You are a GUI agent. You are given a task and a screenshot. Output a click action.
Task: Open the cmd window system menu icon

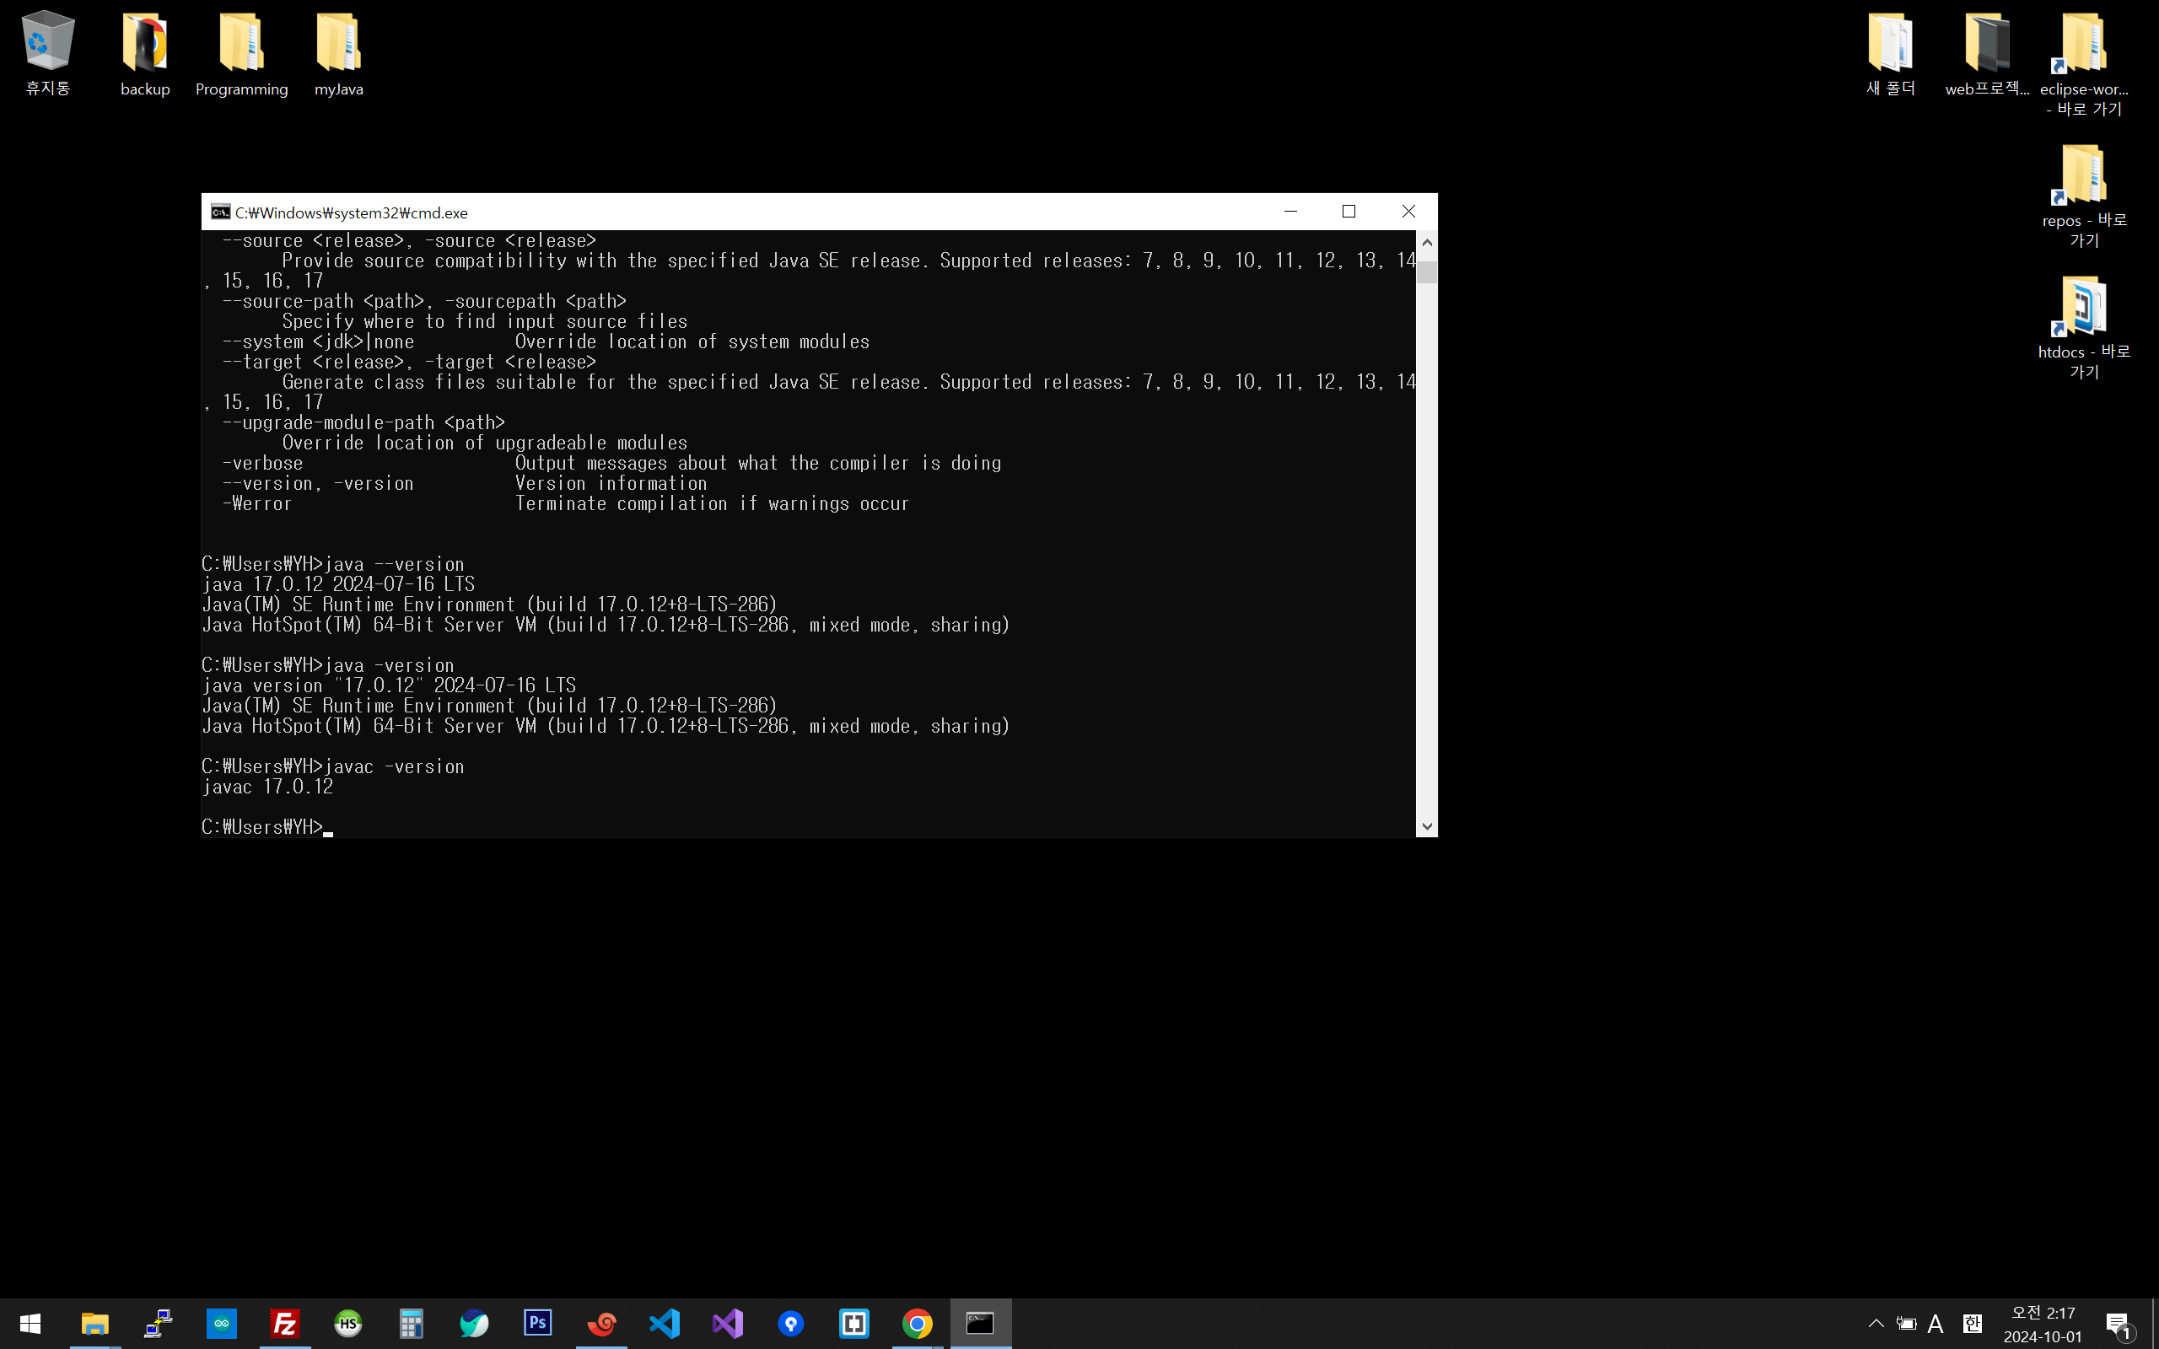click(x=219, y=212)
